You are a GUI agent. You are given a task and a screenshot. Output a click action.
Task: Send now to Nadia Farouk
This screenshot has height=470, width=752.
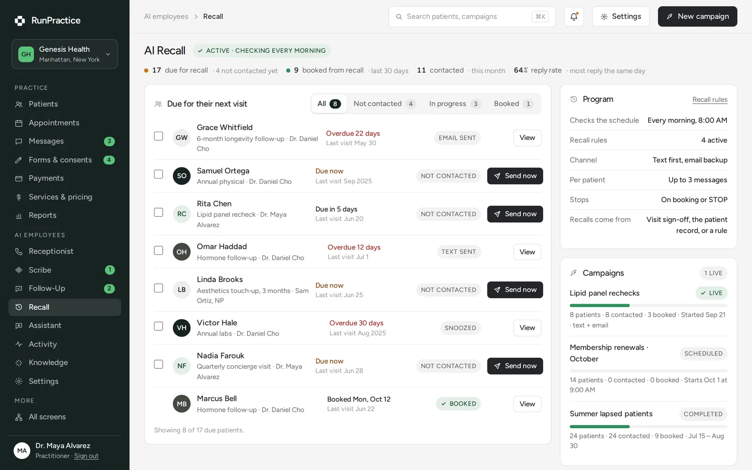click(x=515, y=366)
